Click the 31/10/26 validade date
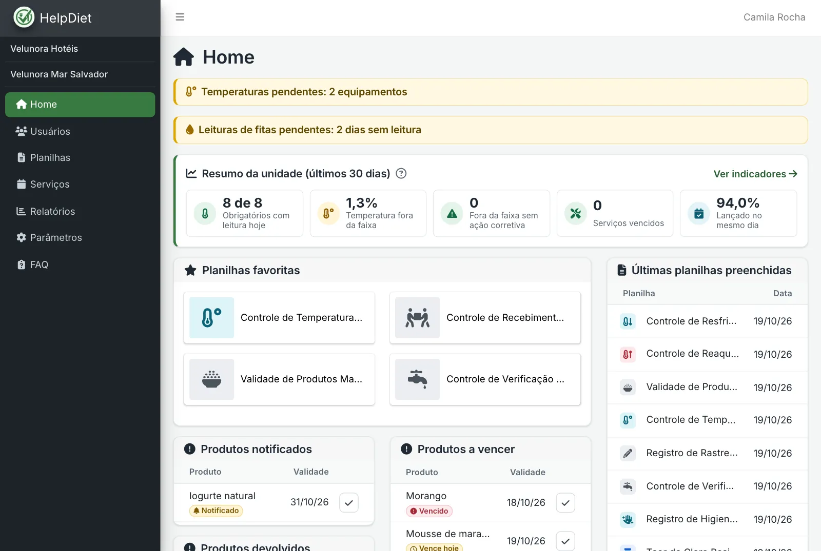 click(x=309, y=502)
